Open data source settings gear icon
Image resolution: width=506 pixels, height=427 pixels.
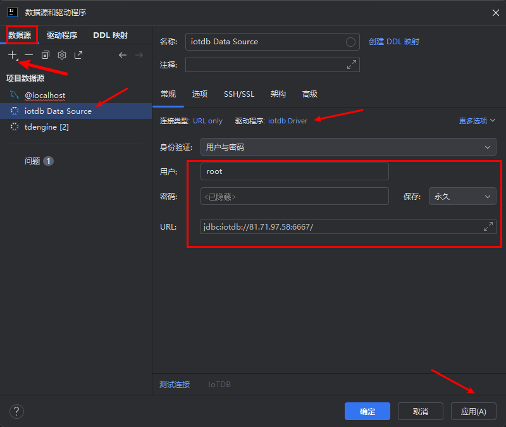click(62, 55)
